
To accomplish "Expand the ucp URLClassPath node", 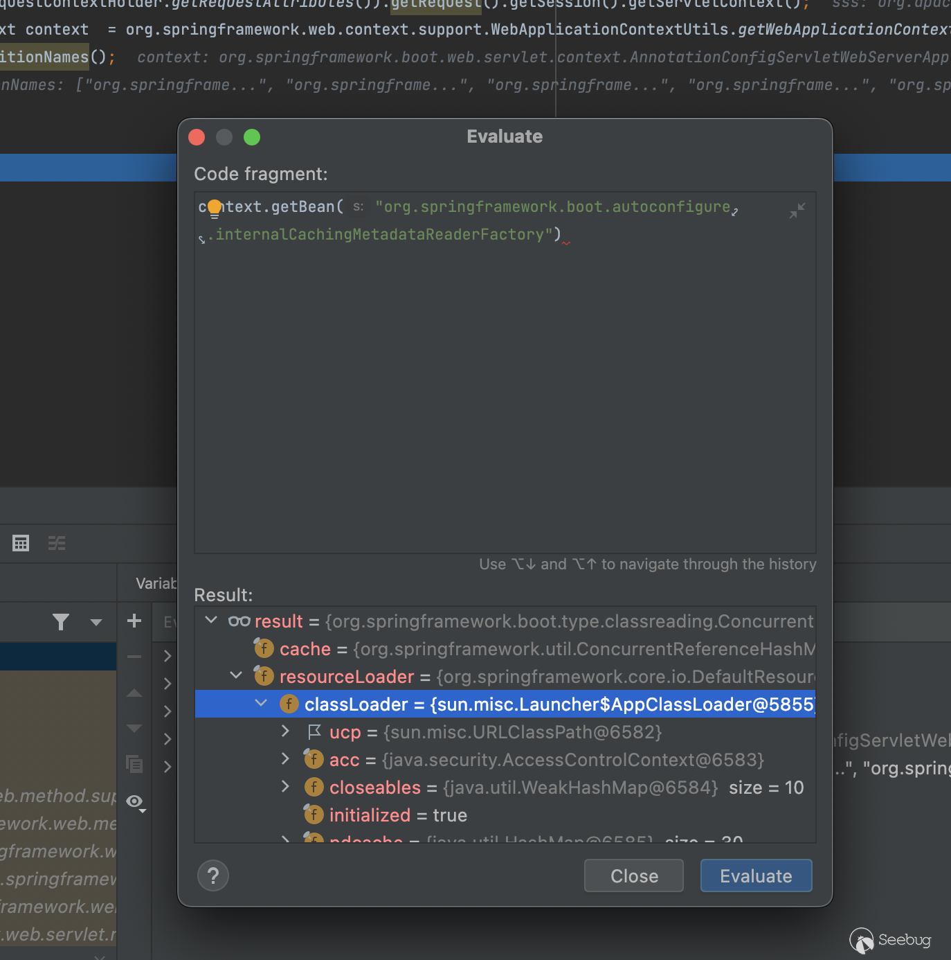I will pos(285,731).
